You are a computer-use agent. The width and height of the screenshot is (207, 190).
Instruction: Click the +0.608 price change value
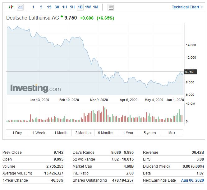tap(87, 18)
